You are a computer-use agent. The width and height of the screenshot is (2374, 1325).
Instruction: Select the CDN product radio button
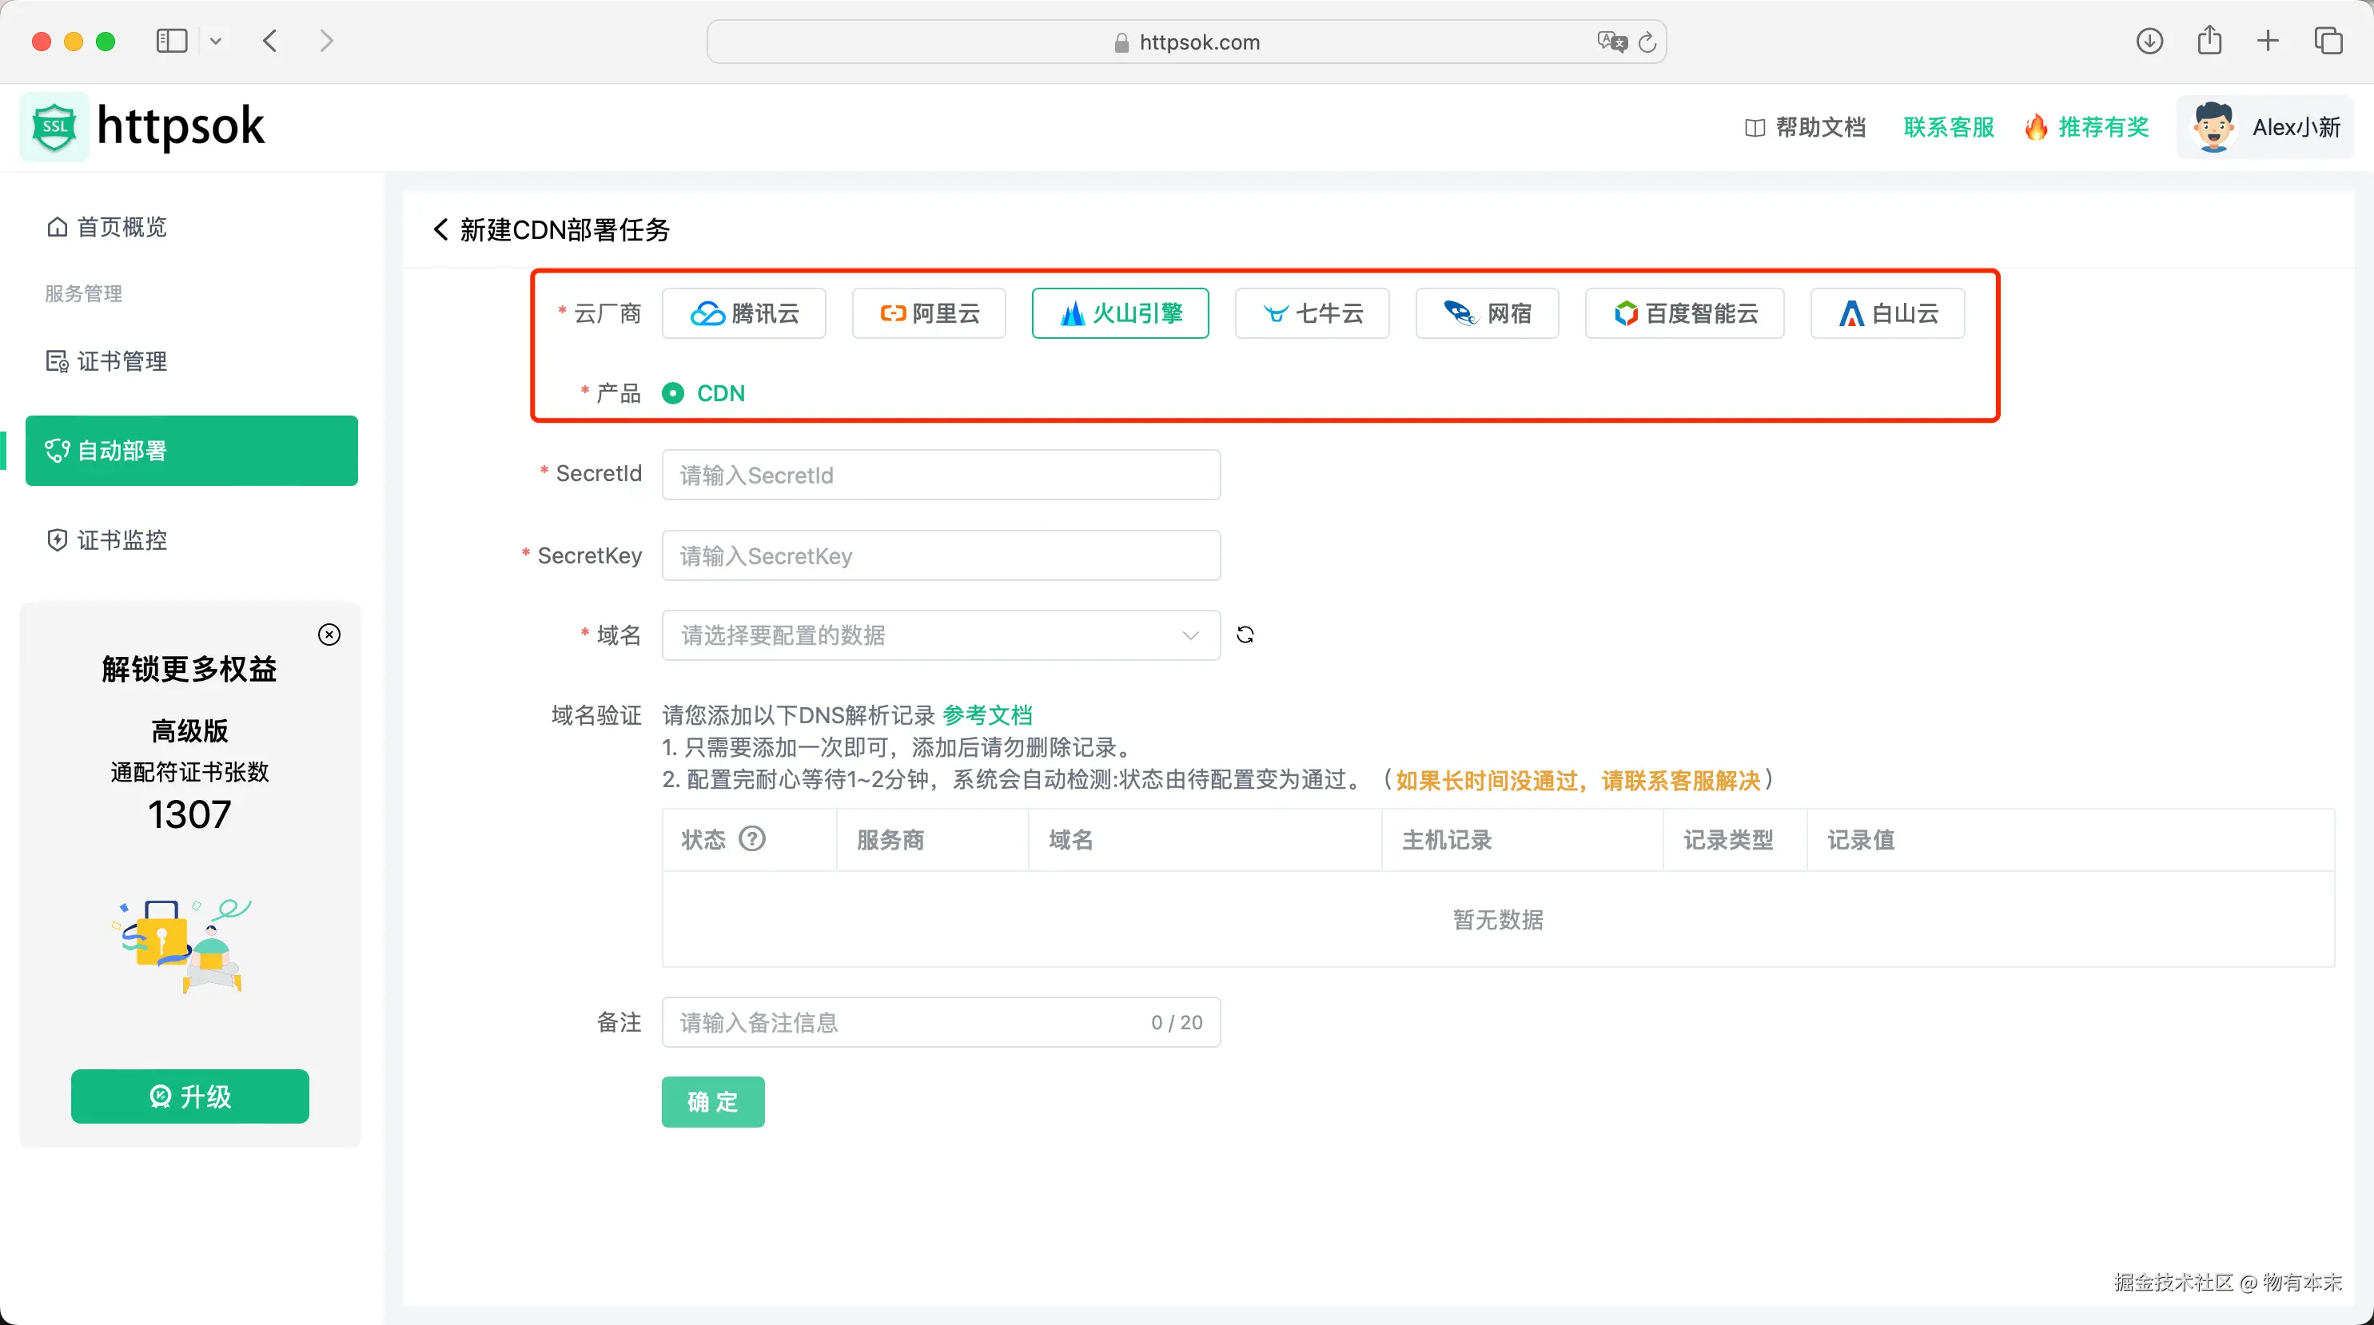point(673,393)
